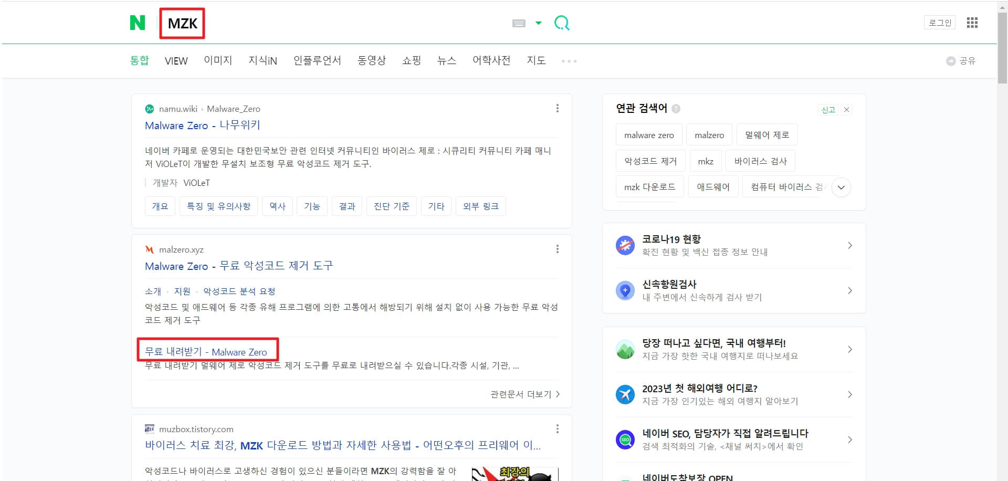Click the 외부 링크 button
The width and height of the screenshot is (1008, 481).
(x=481, y=206)
